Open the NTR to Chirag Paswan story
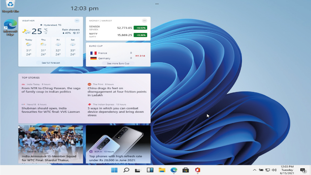 click(x=51, y=90)
